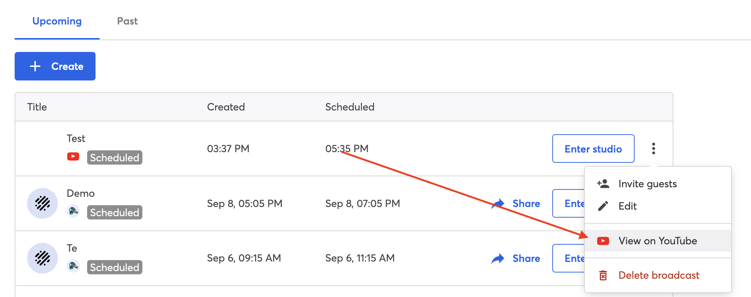Viewport: 751px width, 297px height.
Task: Click the Scheduled column header
Action: point(350,107)
